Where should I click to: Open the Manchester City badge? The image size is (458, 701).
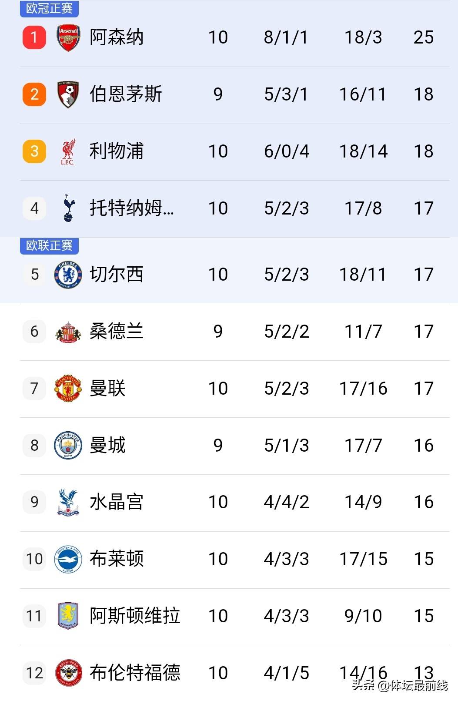tap(68, 445)
